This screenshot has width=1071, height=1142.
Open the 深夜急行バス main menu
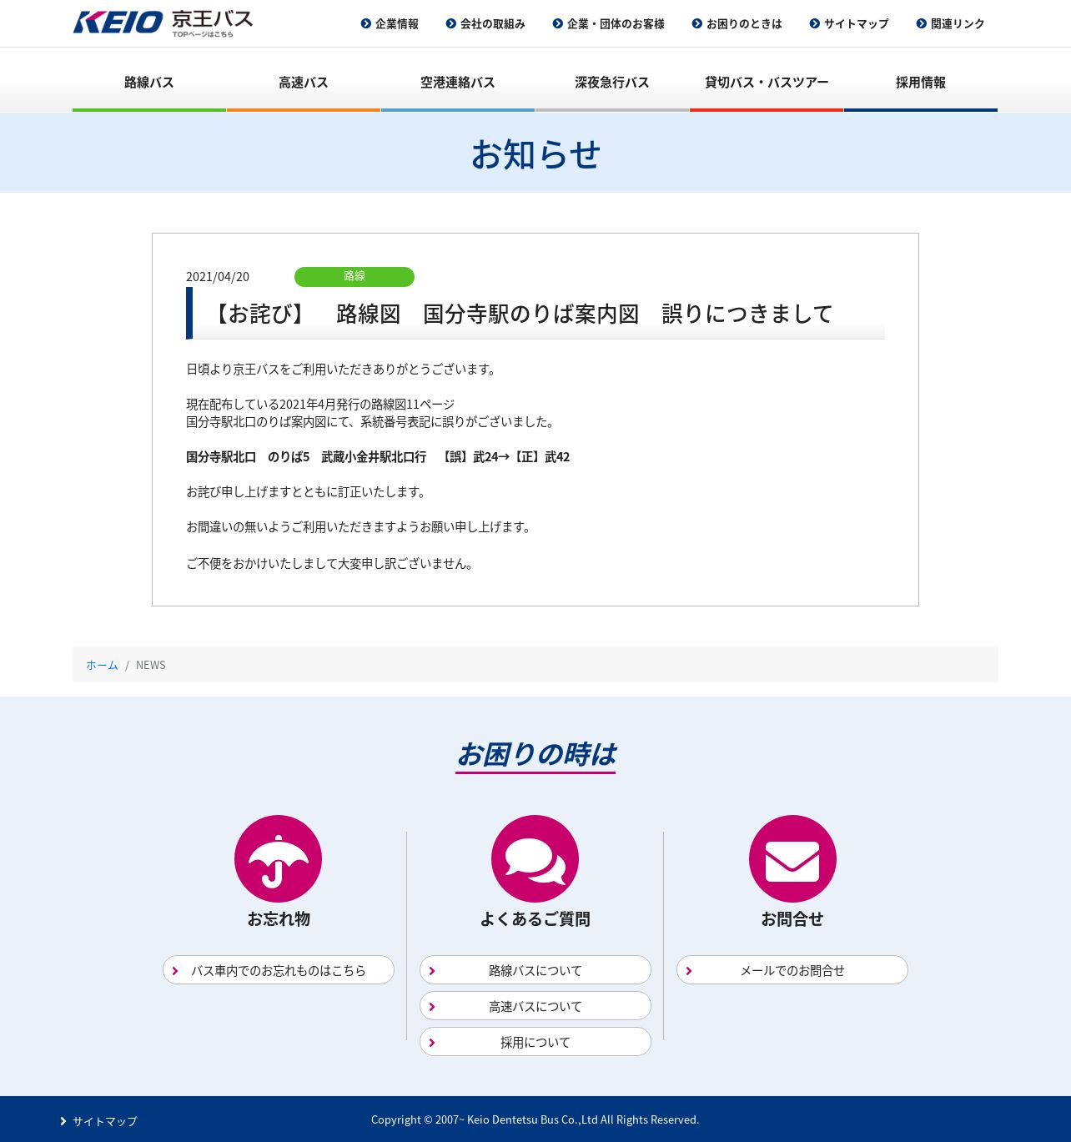pyautogui.click(x=612, y=82)
